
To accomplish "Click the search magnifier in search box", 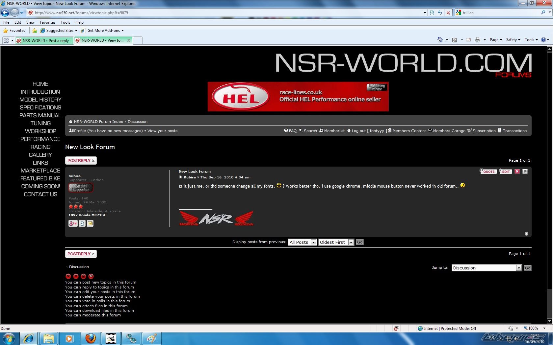I will pos(543,12).
